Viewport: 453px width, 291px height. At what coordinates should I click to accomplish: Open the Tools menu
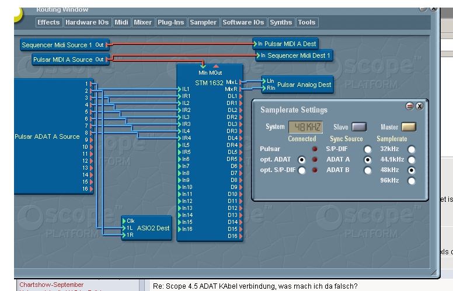307,22
